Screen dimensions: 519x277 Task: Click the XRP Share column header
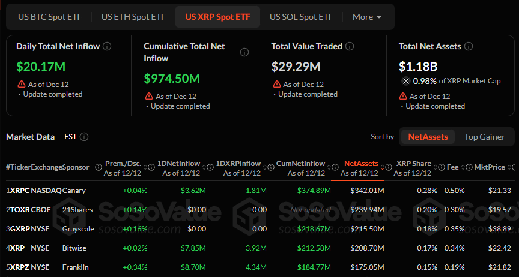point(413,168)
